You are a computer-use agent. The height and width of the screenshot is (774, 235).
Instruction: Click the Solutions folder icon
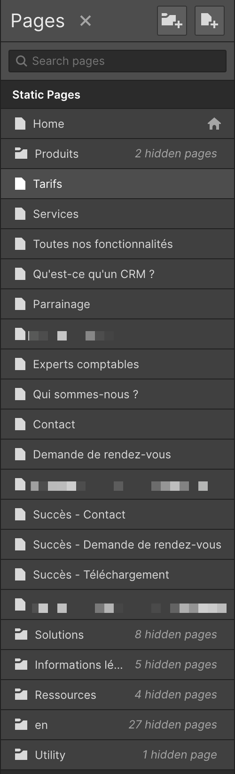21,635
